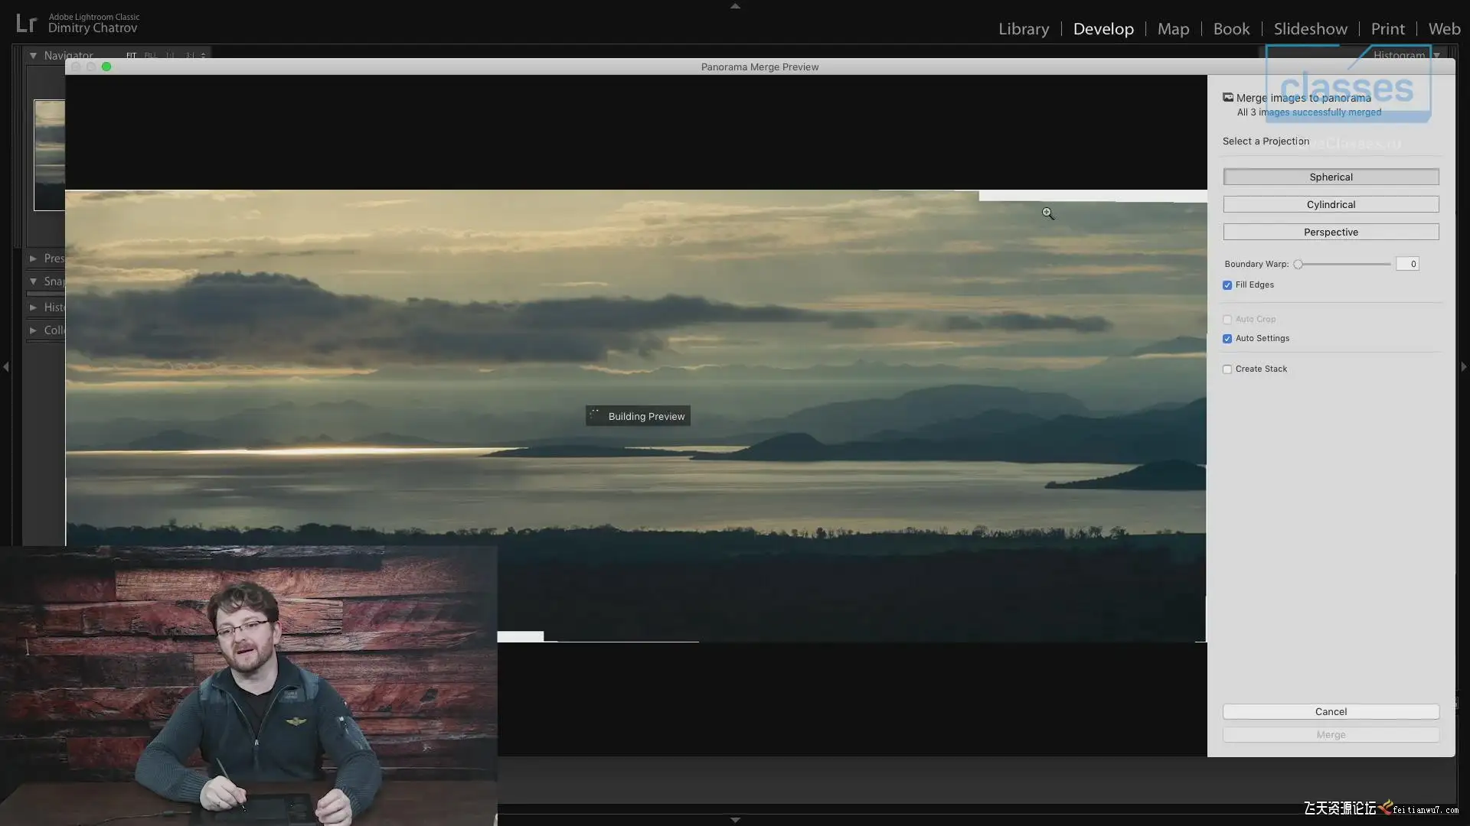
Task: Enable the Create Stack checkbox
Action: (1227, 369)
